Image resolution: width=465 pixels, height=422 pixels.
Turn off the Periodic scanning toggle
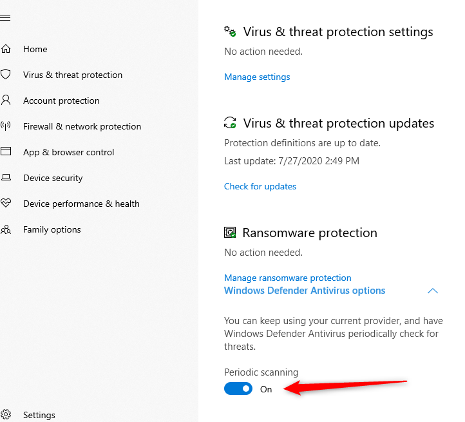pos(238,389)
